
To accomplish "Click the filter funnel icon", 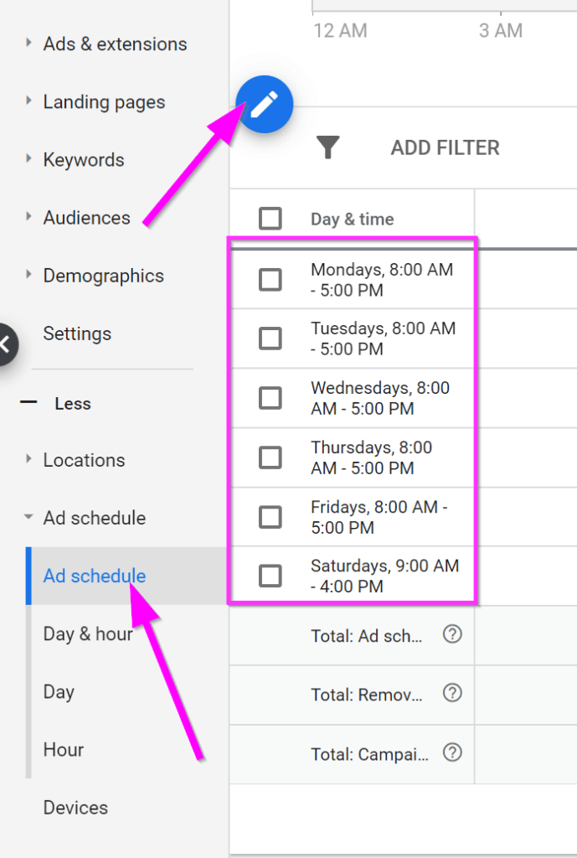I will click(328, 147).
